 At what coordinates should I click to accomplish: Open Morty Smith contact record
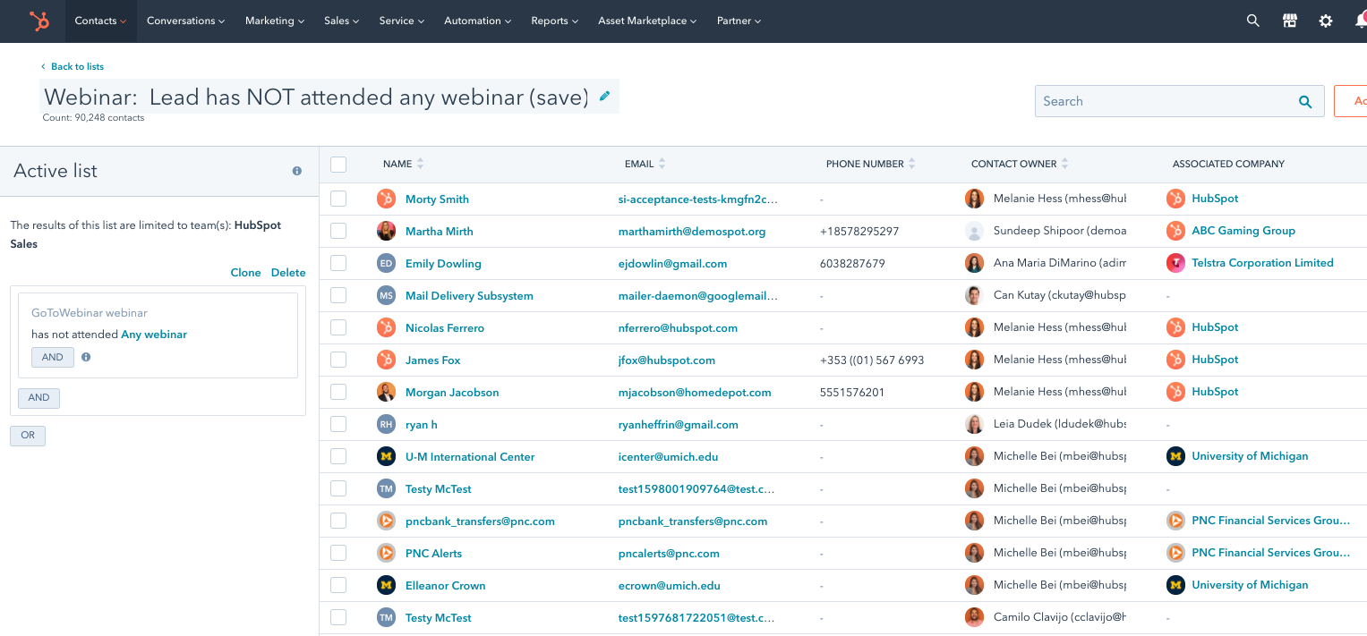[437, 199]
